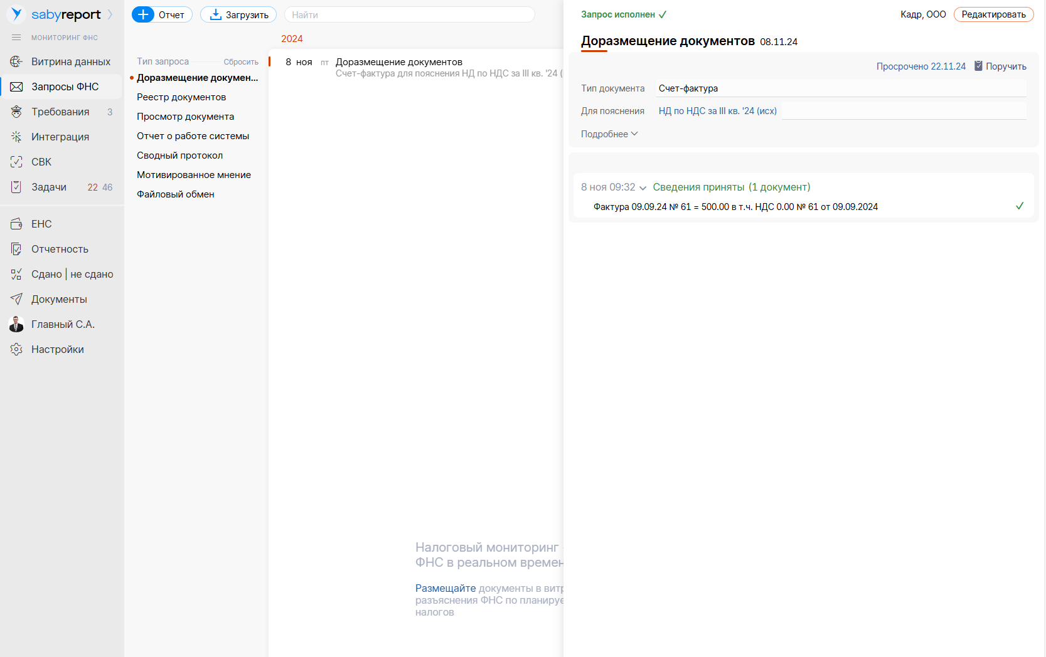Open НД по НДС за III кв. '24 link
Viewport: 1046px width, 657px height.
point(717,111)
